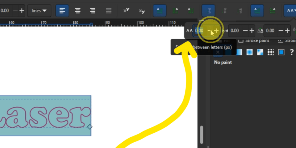The width and height of the screenshot is (296, 148).
Task: Choose the mesh gradient paint icon
Action: (x=260, y=52)
